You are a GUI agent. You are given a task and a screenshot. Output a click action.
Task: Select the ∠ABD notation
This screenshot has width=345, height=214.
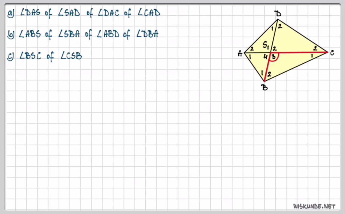click(108, 34)
